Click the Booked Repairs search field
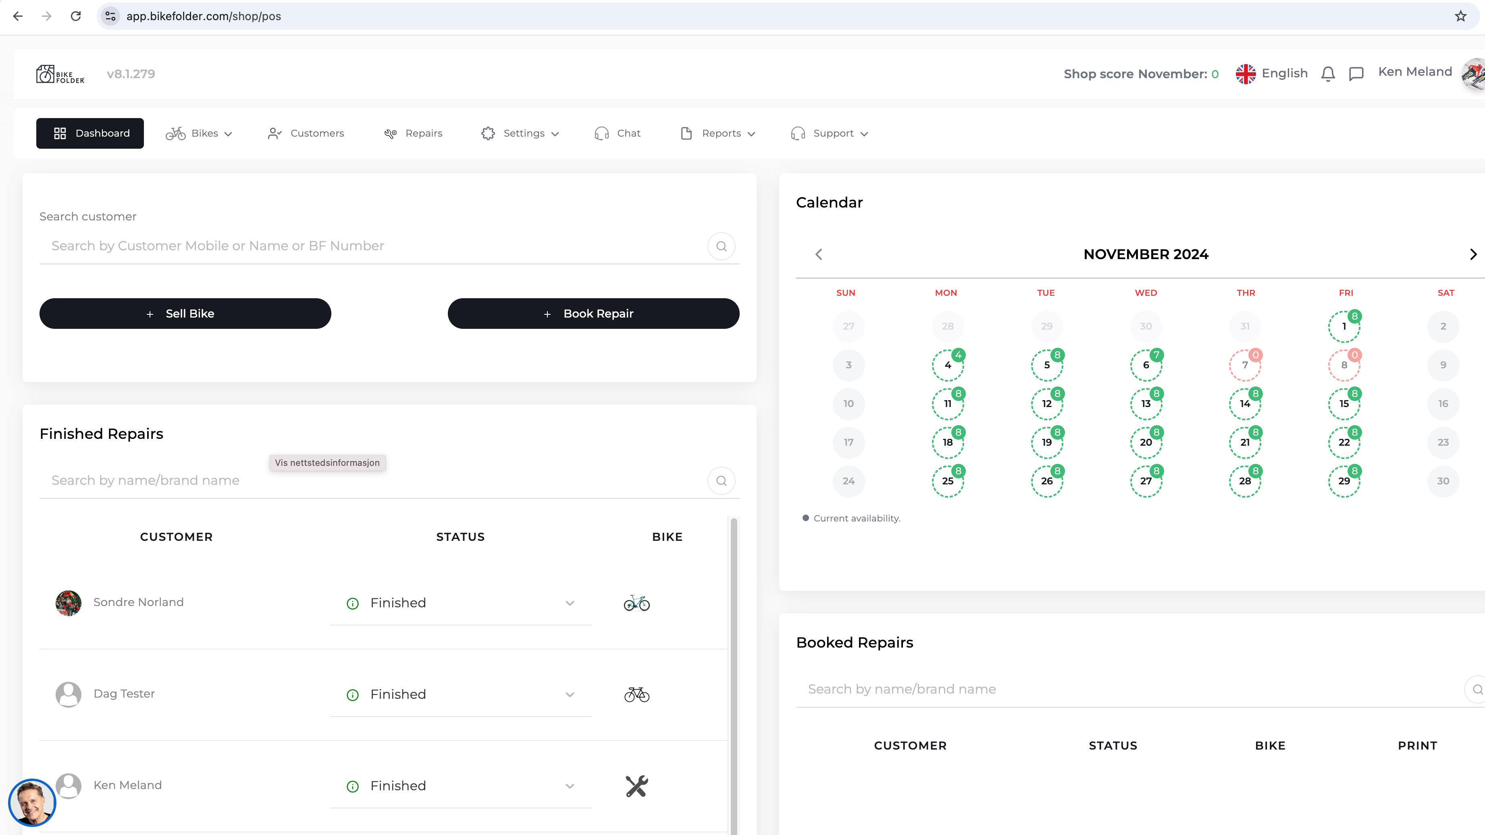The width and height of the screenshot is (1485, 835). (1130, 689)
